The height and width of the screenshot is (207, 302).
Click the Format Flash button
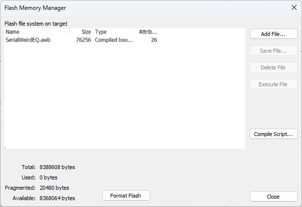(x=126, y=196)
